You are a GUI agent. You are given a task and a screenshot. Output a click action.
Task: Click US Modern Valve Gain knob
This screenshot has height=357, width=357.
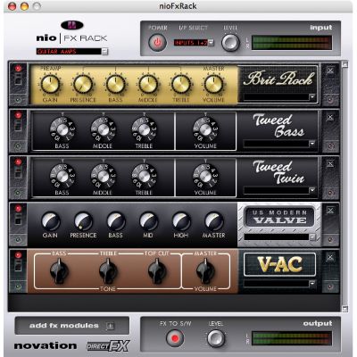[50, 221]
